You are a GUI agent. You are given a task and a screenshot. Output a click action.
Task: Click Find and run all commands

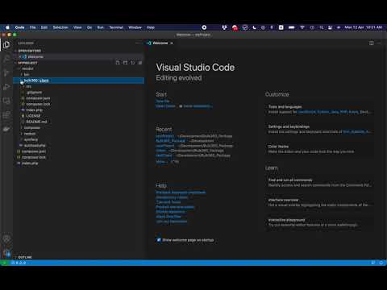(319, 183)
